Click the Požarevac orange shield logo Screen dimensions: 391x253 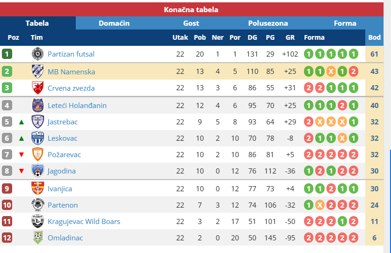coord(37,154)
